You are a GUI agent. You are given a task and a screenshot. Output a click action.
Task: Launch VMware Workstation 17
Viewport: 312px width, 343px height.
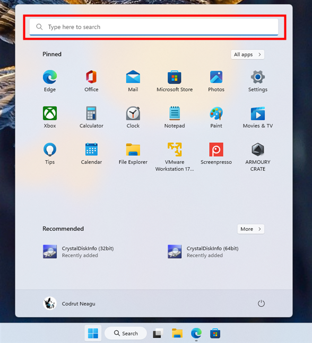pyautogui.click(x=175, y=157)
